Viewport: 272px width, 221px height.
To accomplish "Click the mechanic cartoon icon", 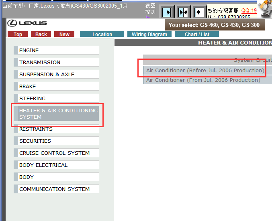I will pyautogui.click(x=265, y=9).
